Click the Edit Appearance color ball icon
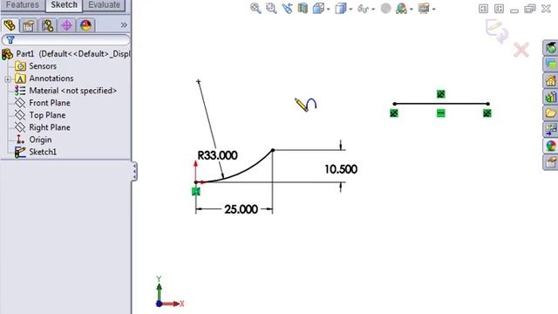This screenshot has height=314, width=558. click(401, 9)
